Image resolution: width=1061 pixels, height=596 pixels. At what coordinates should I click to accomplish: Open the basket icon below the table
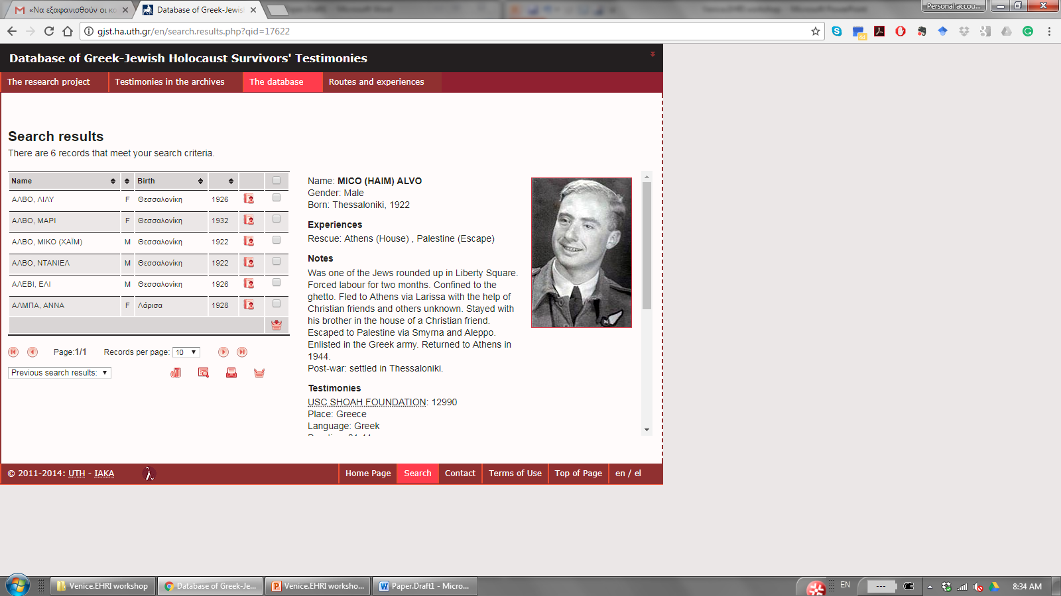tap(259, 373)
